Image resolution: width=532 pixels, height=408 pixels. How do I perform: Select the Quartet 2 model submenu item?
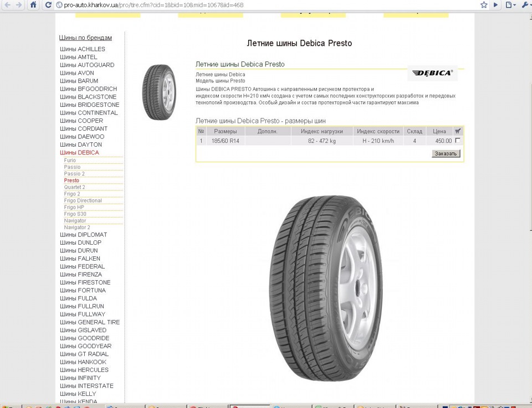point(74,187)
